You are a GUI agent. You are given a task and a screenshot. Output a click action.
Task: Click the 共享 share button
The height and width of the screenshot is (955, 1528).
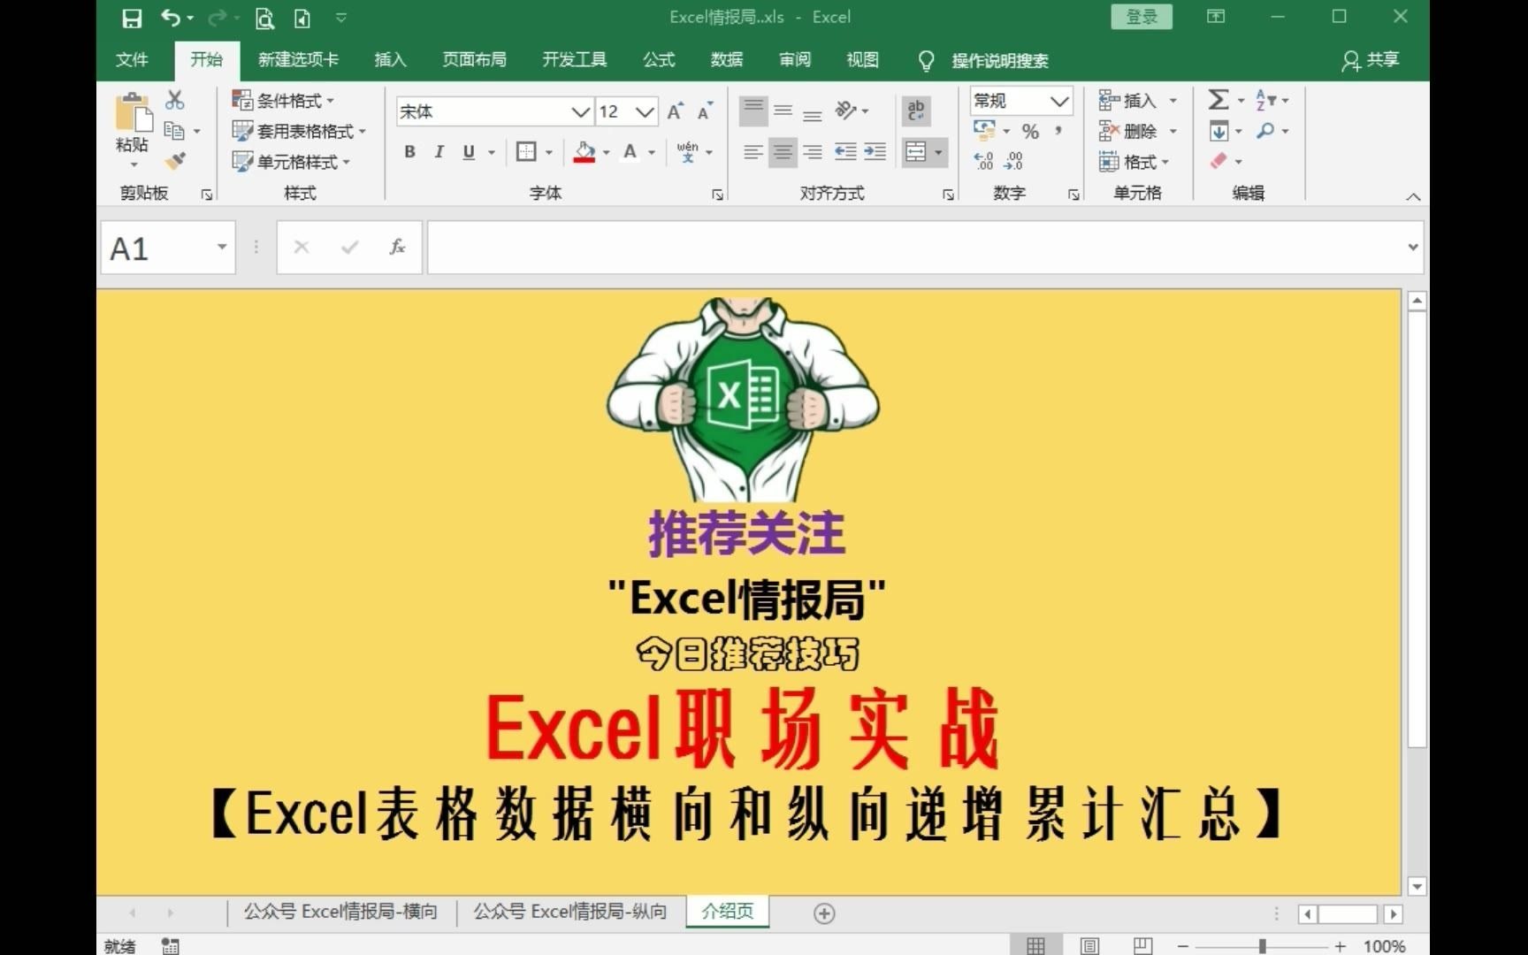pyautogui.click(x=1371, y=59)
